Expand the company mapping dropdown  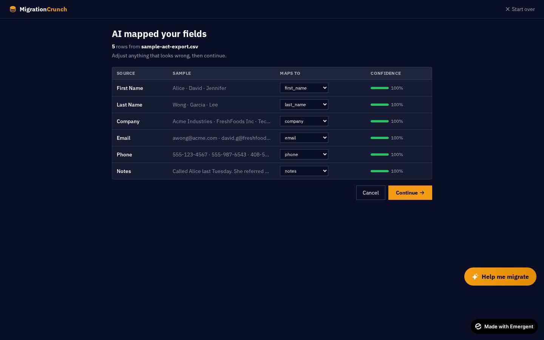pos(304,121)
